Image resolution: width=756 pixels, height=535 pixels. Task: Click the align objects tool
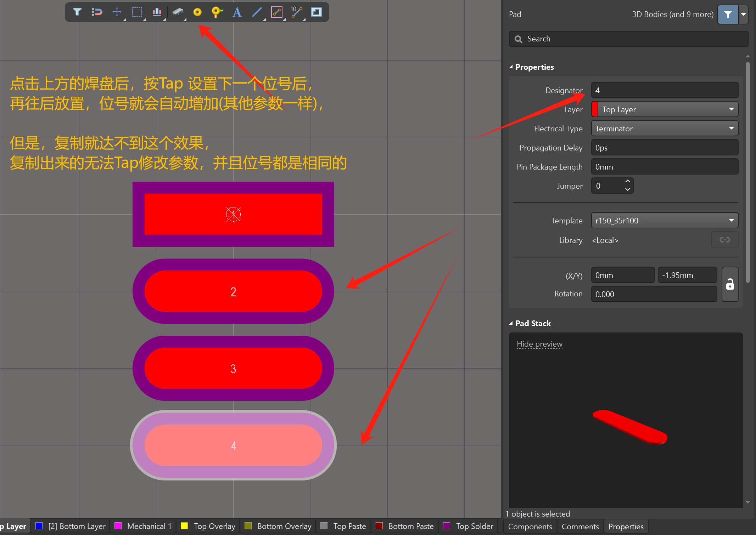click(157, 12)
